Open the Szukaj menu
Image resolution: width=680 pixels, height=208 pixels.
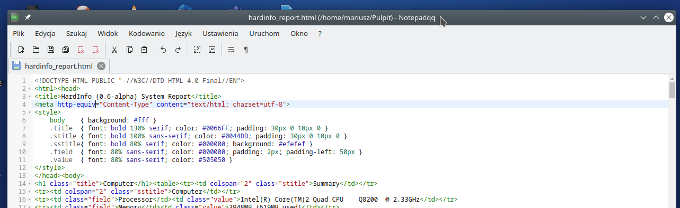coord(76,33)
